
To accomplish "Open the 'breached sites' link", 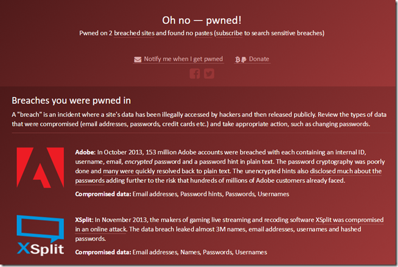I will point(134,33).
